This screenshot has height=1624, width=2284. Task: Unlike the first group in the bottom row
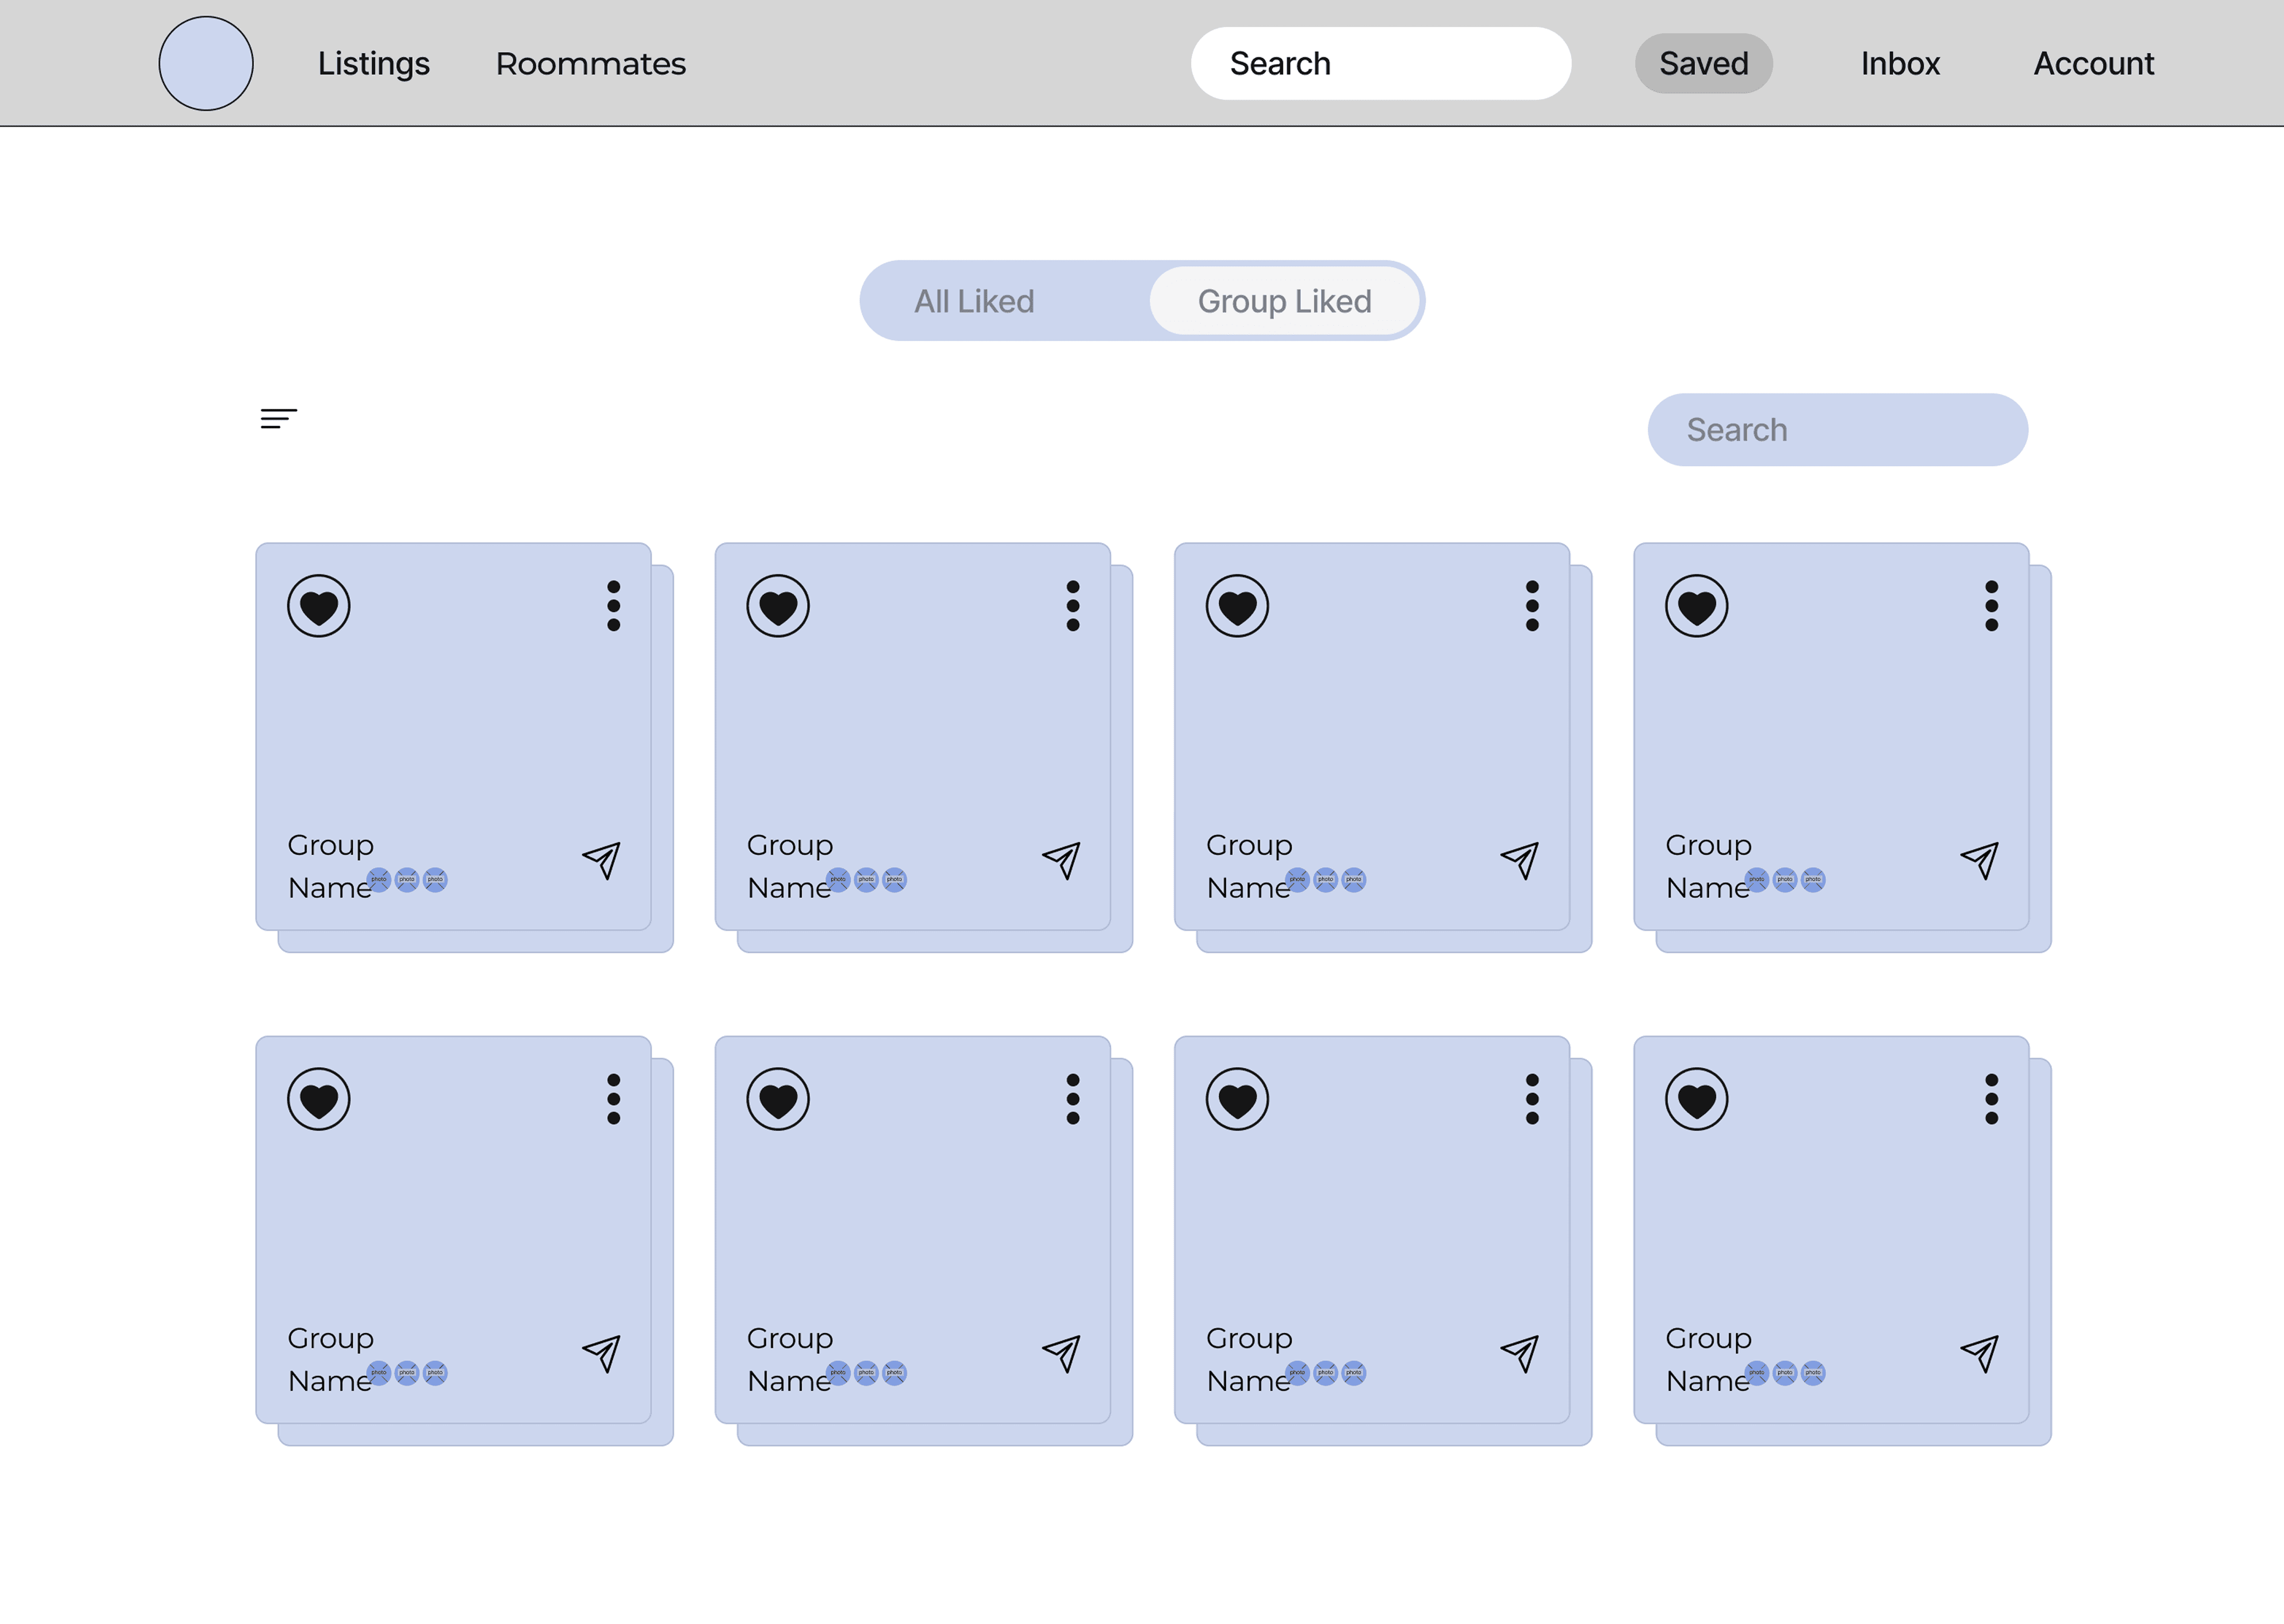319,1099
